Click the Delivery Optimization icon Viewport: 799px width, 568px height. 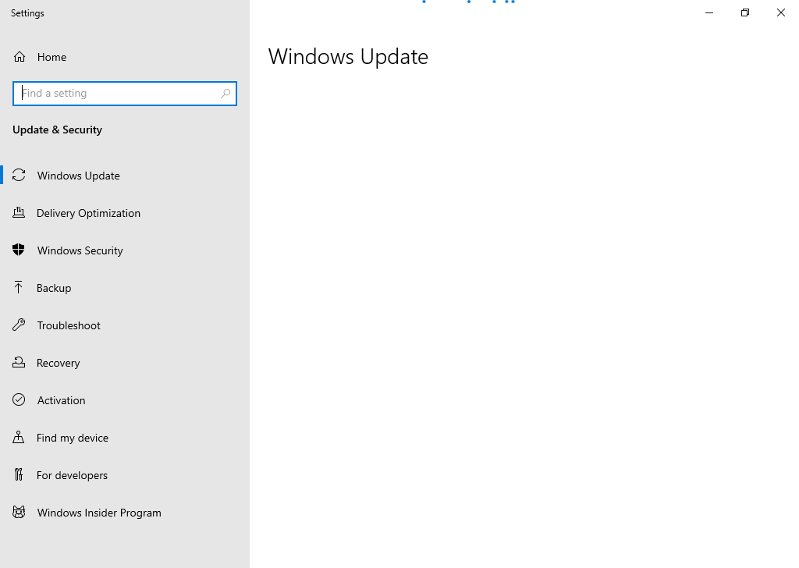click(19, 212)
